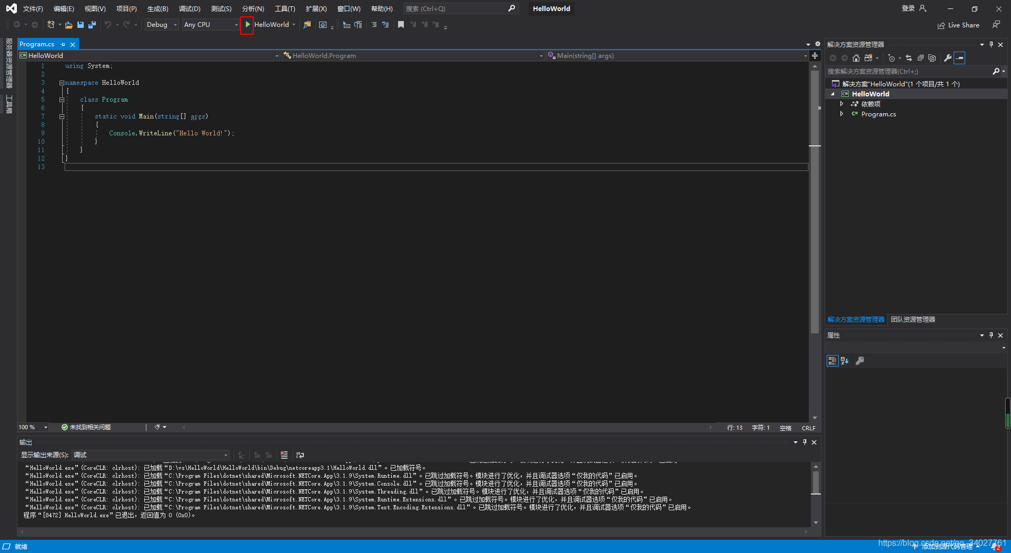Screen dimensions: 1011x553
Task: Open the 工具箱 side tab
Action: (9, 104)
